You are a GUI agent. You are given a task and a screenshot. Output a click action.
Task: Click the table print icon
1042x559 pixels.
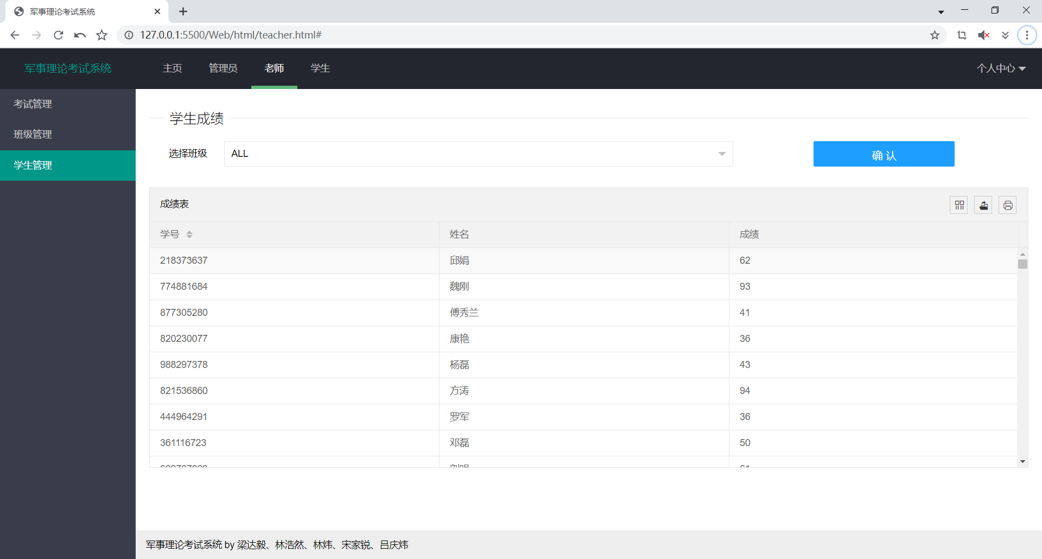1008,205
